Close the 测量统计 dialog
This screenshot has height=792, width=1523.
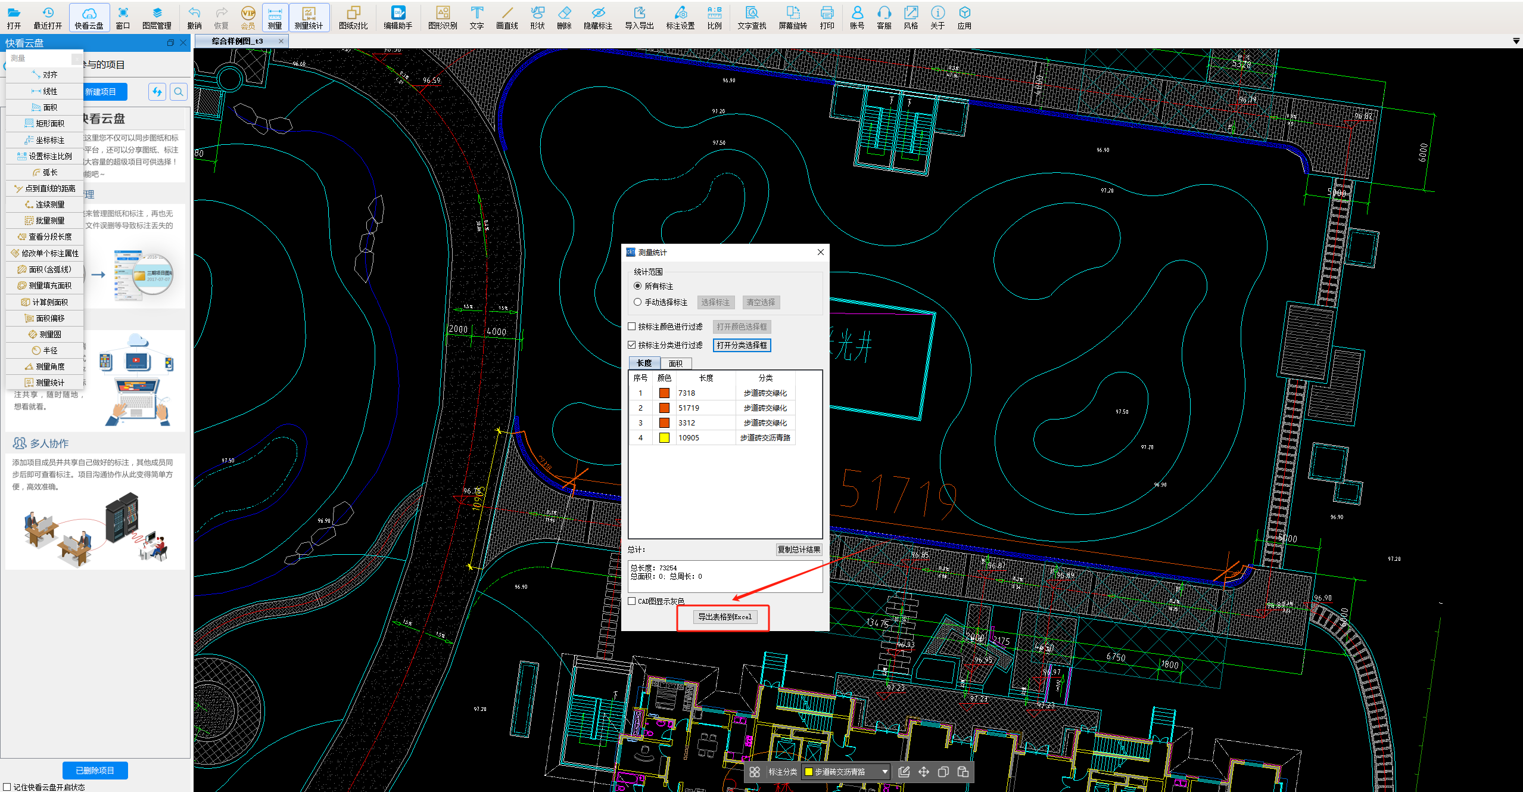pyautogui.click(x=821, y=252)
